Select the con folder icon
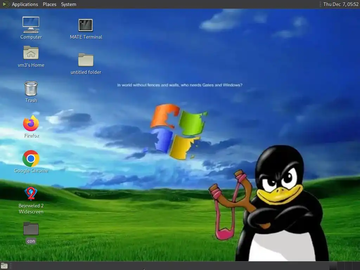 31,232
